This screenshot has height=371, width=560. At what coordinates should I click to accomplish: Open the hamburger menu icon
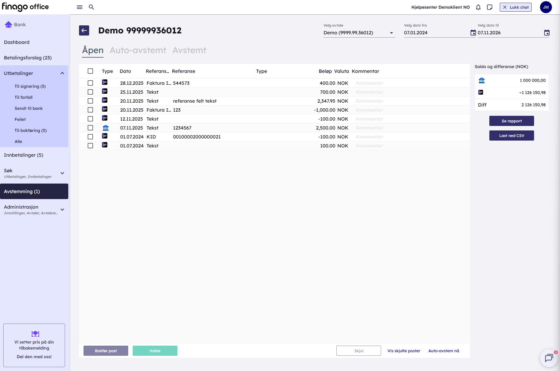click(80, 7)
